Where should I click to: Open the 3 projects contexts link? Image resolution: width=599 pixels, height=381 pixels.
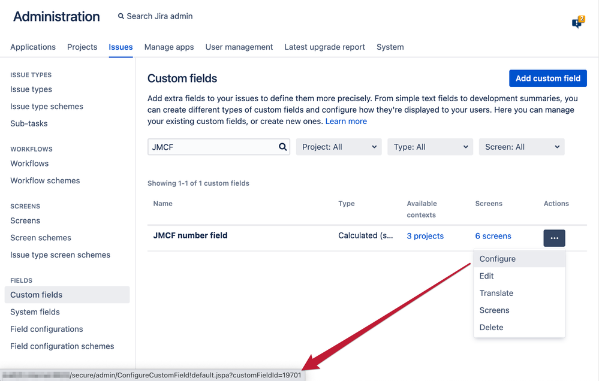tap(425, 236)
